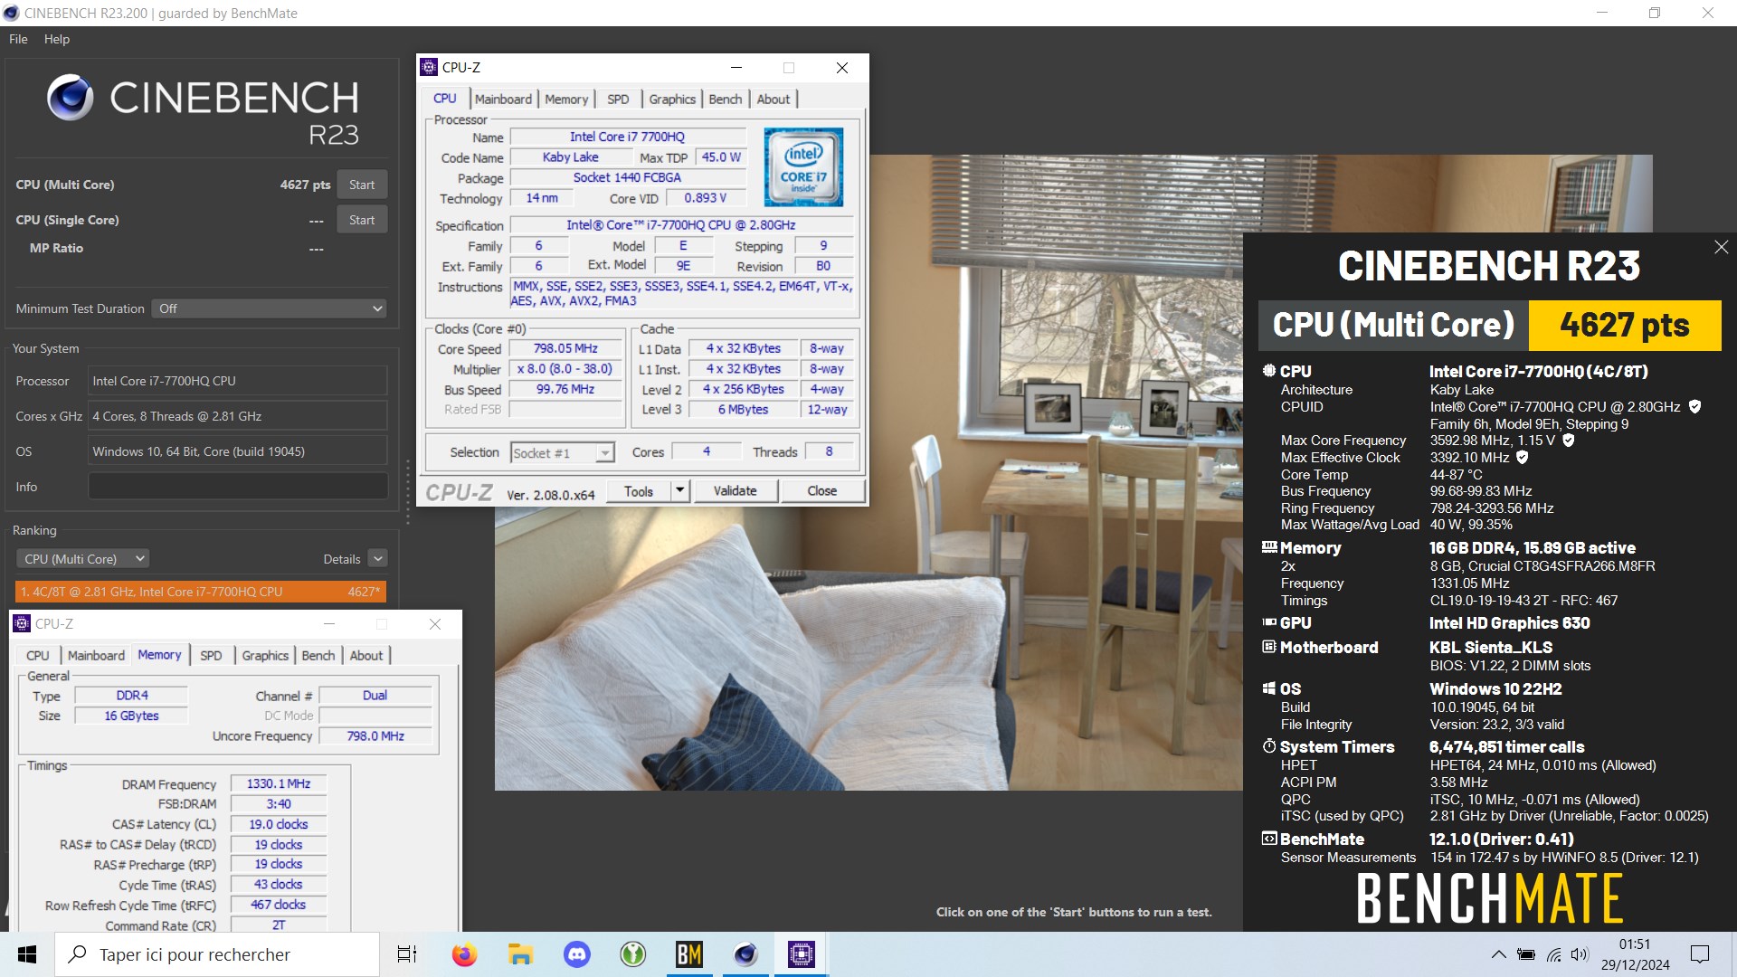Click the volume icon in system tray
This screenshot has width=1737, height=977.
point(1580,954)
